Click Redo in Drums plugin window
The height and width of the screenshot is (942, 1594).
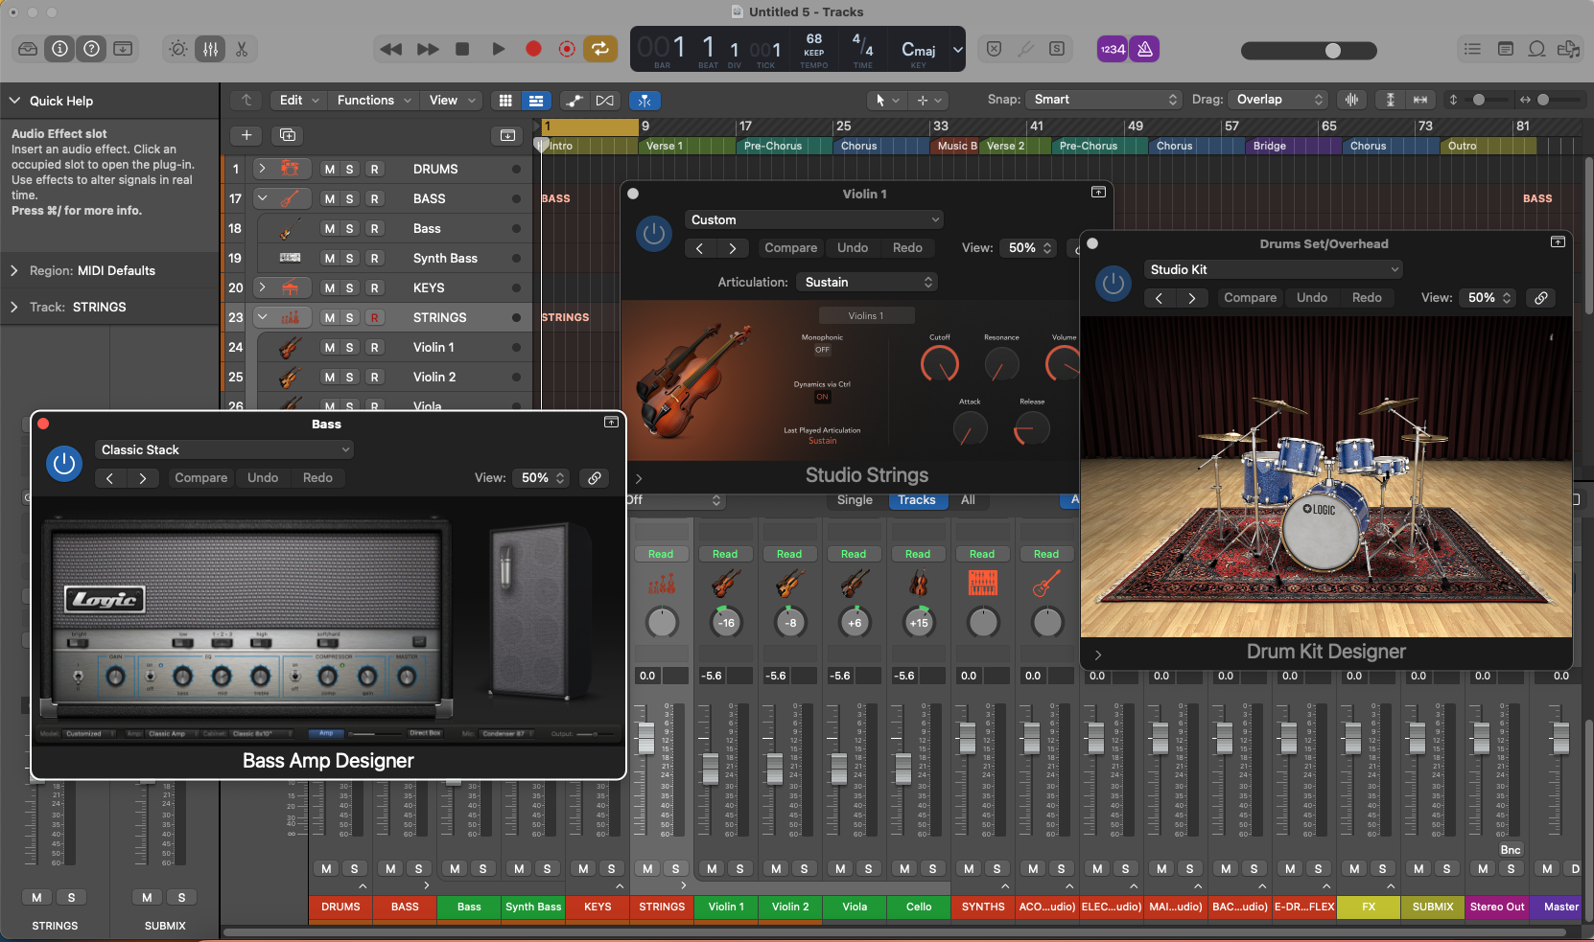(1367, 298)
